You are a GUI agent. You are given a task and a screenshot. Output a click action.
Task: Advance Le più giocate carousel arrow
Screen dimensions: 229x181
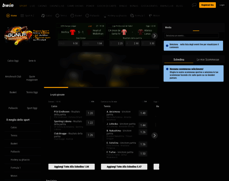click(155, 135)
